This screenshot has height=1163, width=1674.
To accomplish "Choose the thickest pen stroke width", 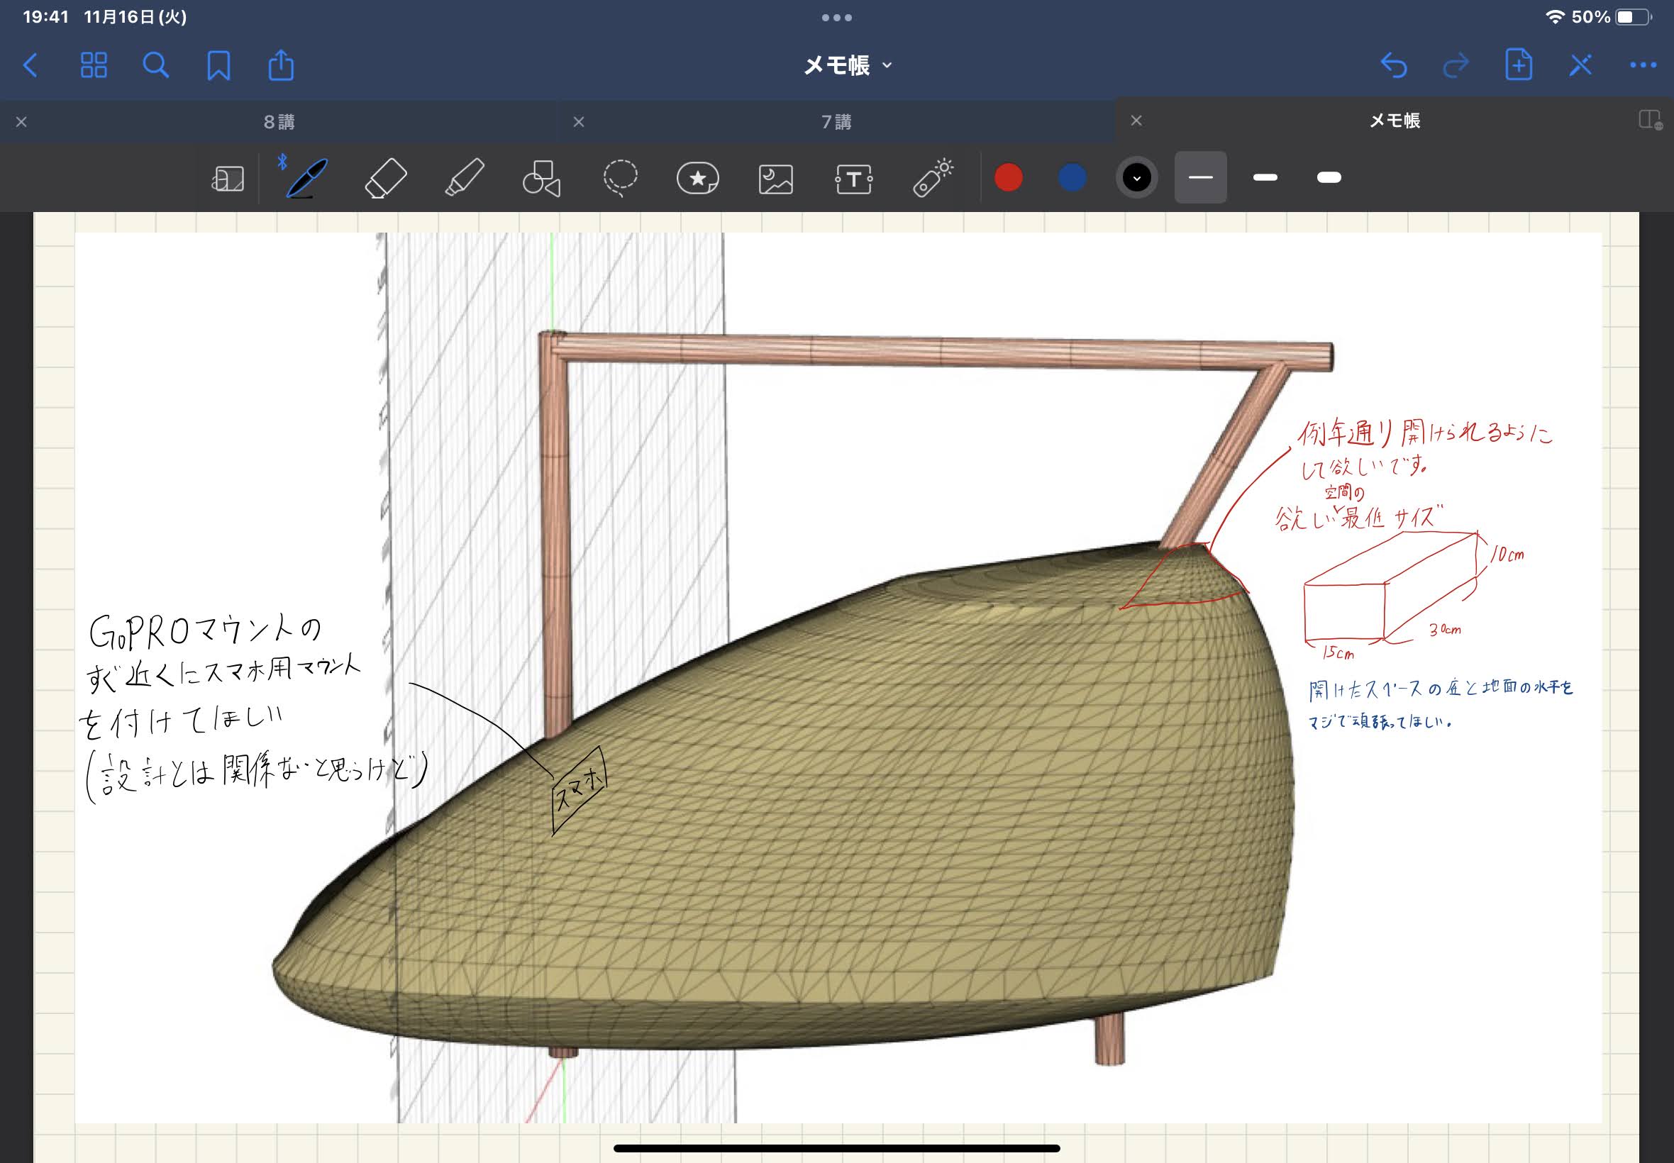I will [1329, 177].
